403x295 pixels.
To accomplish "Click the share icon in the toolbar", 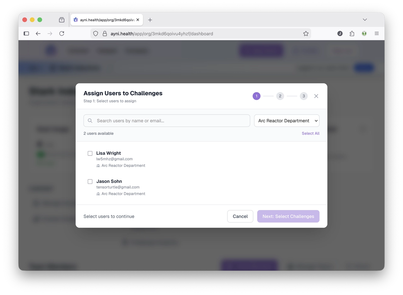I will pyautogui.click(x=352, y=33).
